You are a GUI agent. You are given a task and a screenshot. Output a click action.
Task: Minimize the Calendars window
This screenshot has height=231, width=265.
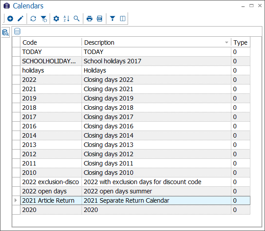click(x=243, y=6)
